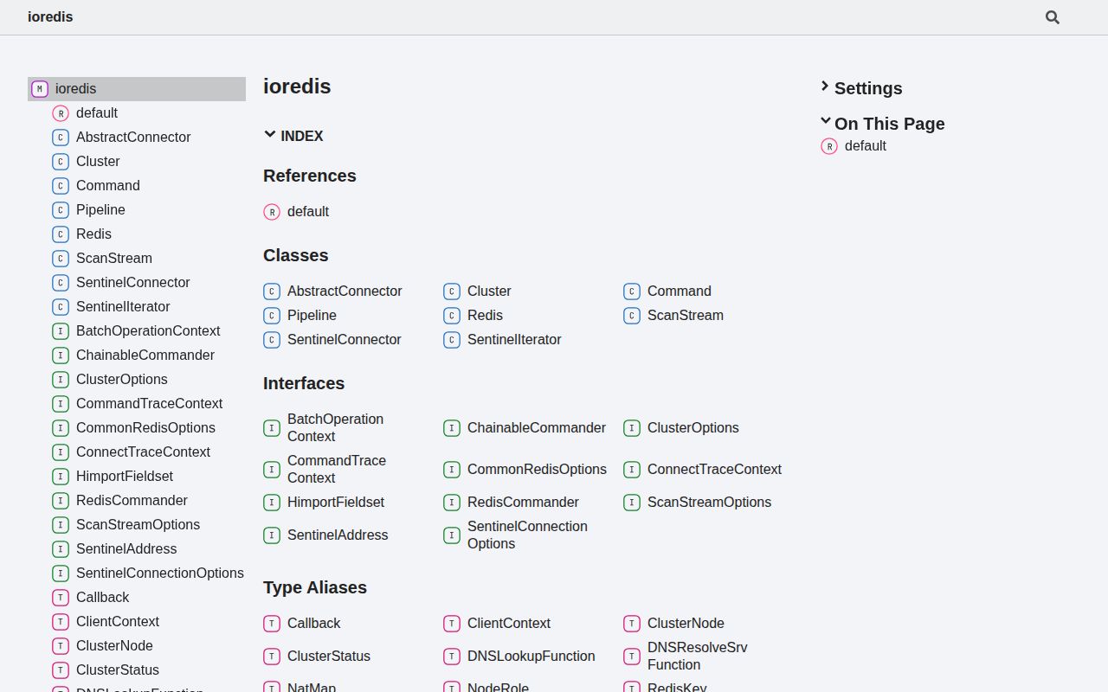Click the C icon beside index ScanStream

click(x=632, y=316)
